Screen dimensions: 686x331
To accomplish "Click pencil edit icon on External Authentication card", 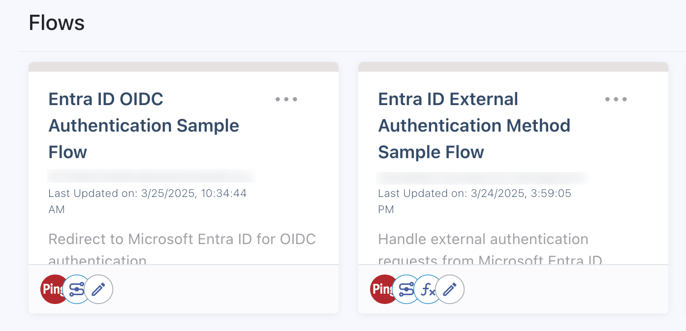I will pyautogui.click(x=450, y=289).
